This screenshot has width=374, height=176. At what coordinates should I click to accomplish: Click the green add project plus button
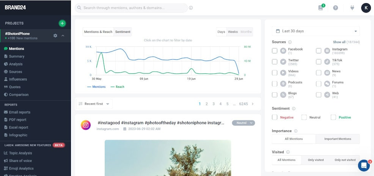tap(62, 23)
